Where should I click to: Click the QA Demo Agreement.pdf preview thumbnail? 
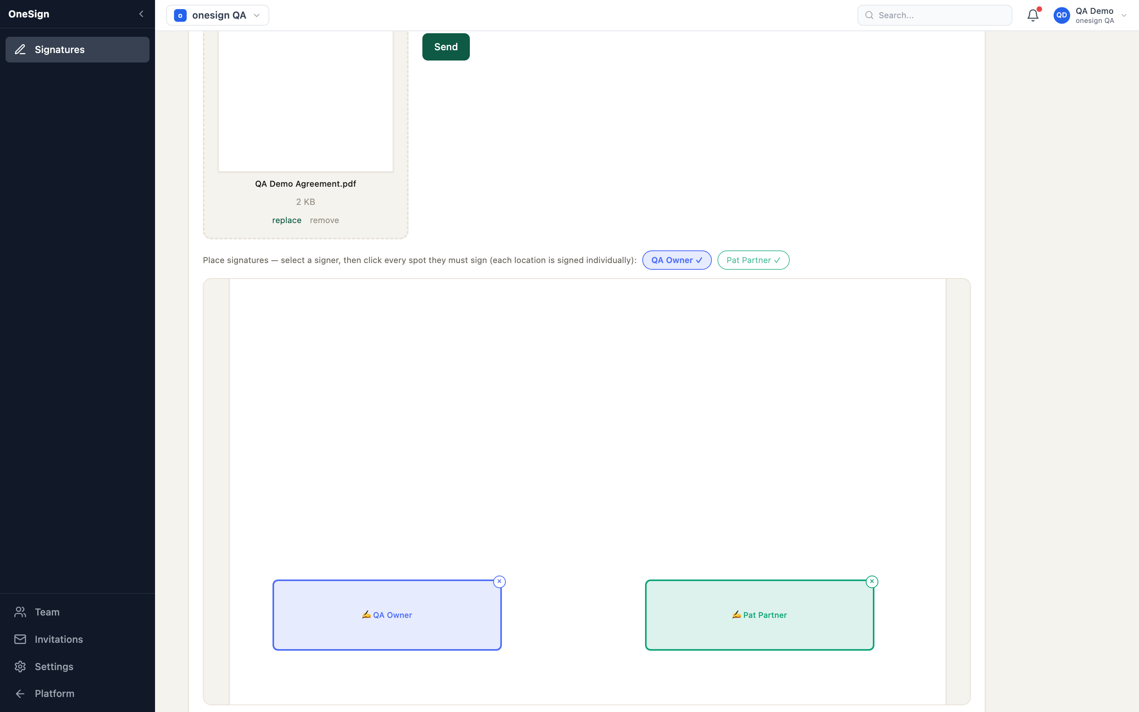[305, 101]
